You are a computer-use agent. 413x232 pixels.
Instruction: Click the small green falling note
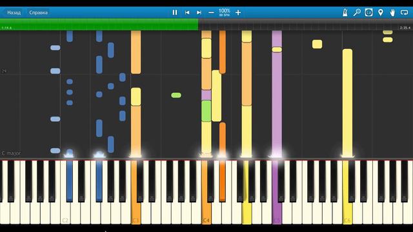pos(176,95)
